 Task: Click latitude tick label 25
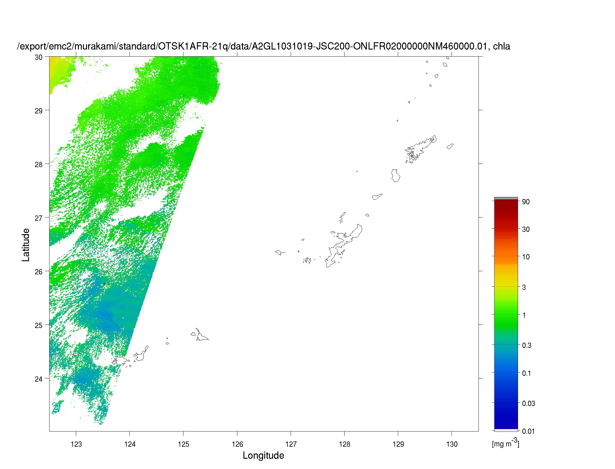(x=39, y=325)
